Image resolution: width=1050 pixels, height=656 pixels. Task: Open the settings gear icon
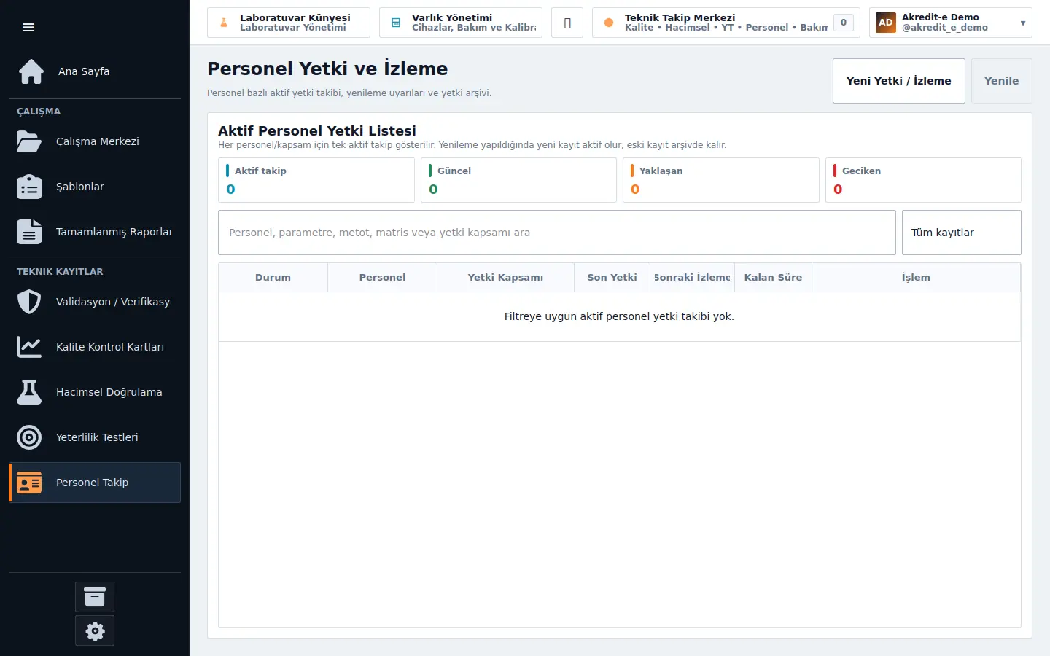click(x=95, y=630)
